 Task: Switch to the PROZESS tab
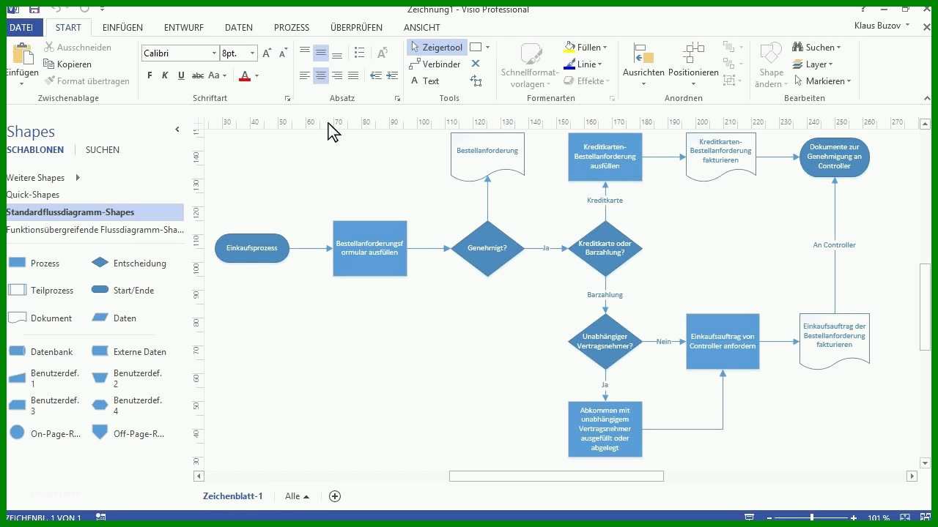[x=292, y=27]
